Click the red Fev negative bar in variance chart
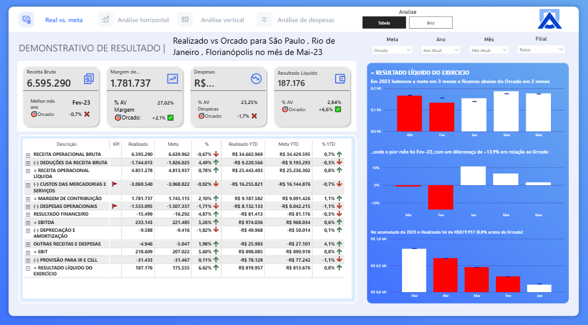The image size is (588, 325). click(x=441, y=197)
